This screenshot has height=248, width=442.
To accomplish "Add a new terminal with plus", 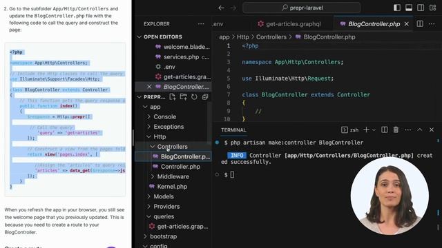I will (366, 130).
